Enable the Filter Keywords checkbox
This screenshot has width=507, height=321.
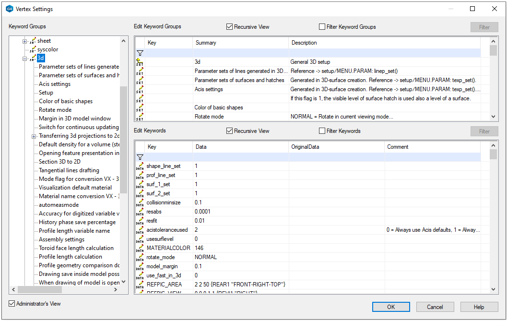click(x=322, y=131)
